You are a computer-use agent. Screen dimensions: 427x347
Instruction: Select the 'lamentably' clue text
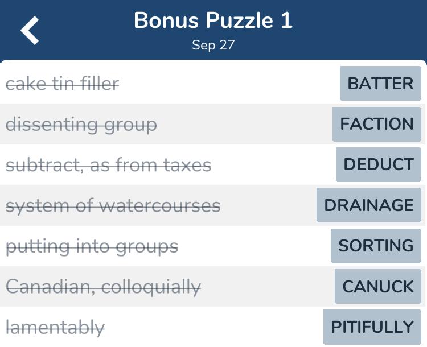55,327
